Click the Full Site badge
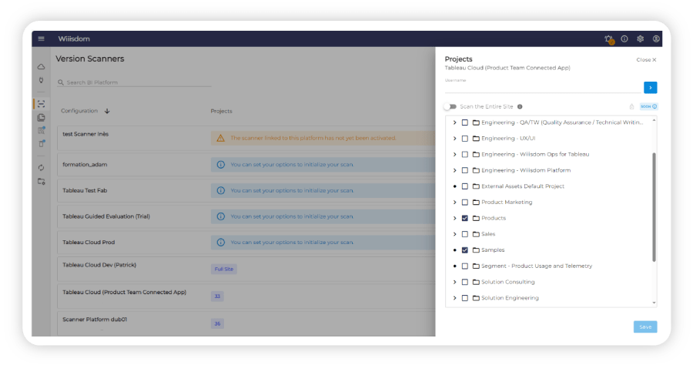The image size is (693, 365). pos(223,269)
